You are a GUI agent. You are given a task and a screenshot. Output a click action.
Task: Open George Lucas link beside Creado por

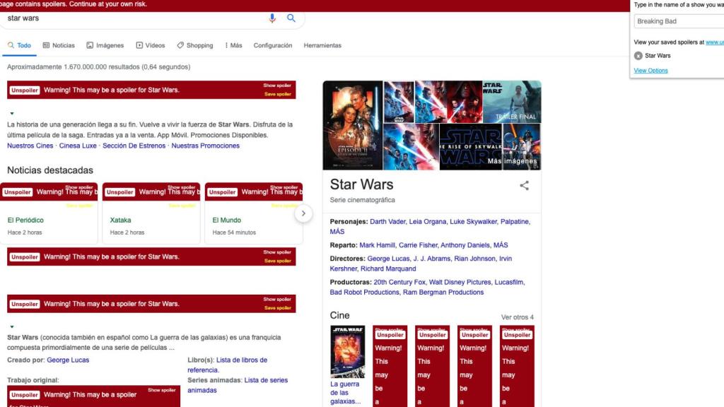pos(68,360)
